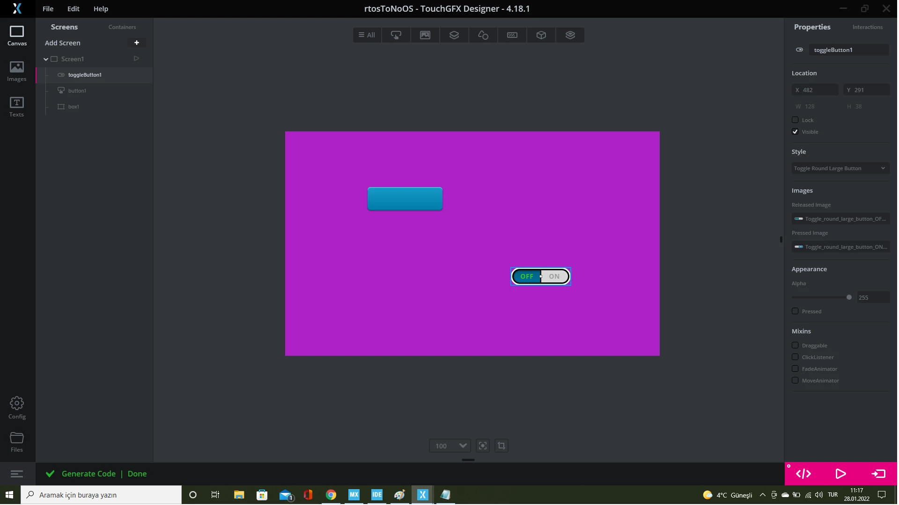
Task: Open the Images widget category icon
Action: pyautogui.click(x=425, y=35)
